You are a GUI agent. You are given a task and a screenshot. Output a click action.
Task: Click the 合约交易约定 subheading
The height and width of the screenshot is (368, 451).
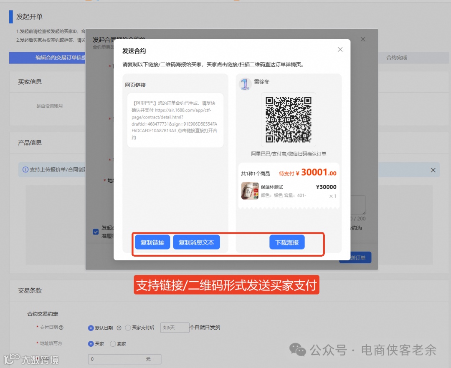43,314
